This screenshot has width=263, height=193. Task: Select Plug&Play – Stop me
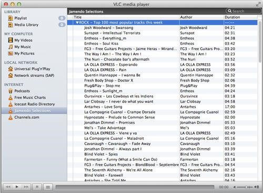tap(102, 86)
